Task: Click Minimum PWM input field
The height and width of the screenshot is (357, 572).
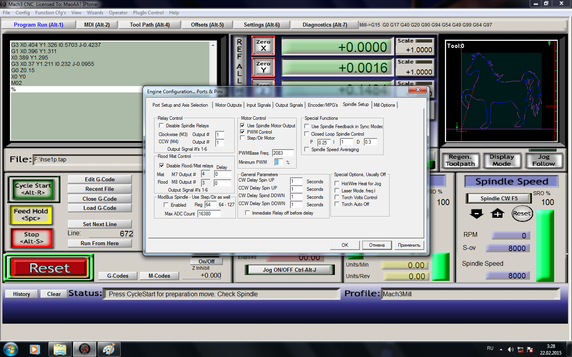Action: (278, 162)
